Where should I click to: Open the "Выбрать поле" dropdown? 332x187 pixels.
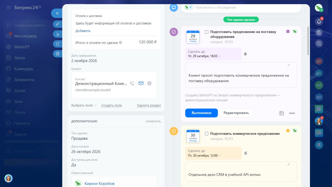point(84,105)
